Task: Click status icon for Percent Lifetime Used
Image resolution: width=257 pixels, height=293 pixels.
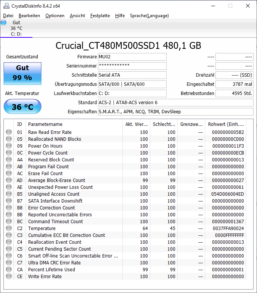Action: coord(9,269)
